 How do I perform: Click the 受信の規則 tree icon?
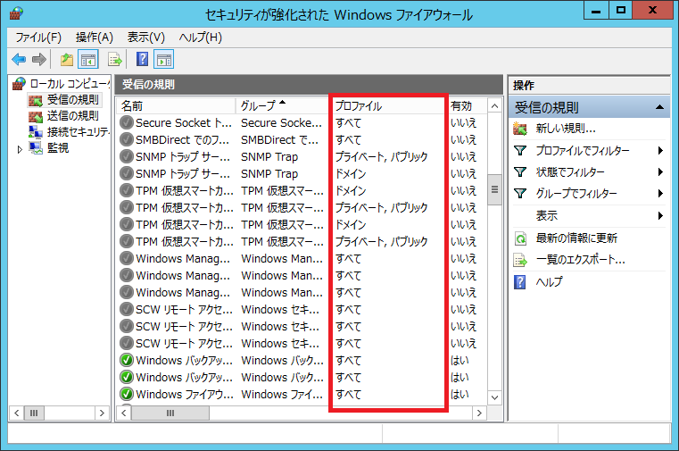pos(36,100)
